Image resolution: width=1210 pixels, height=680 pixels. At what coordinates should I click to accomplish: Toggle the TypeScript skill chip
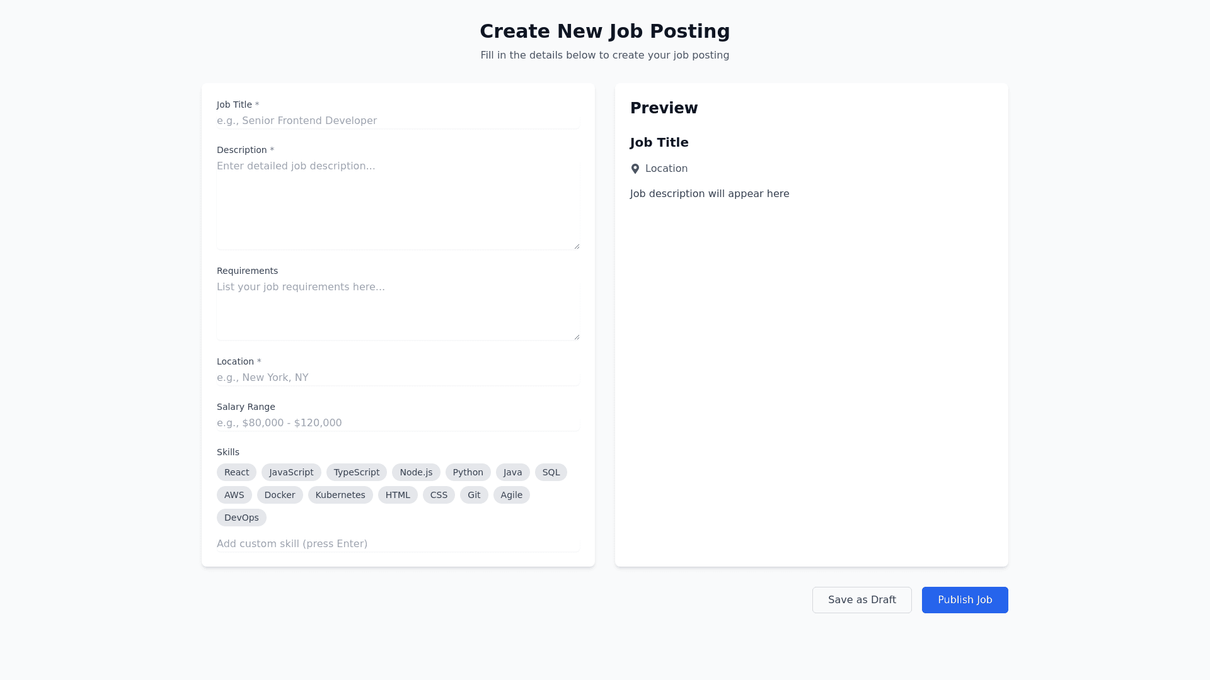tap(356, 472)
